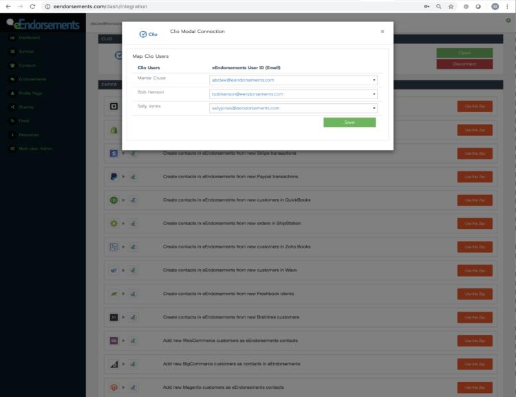Open the Bob Hanson email dropdown

pos(293,94)
